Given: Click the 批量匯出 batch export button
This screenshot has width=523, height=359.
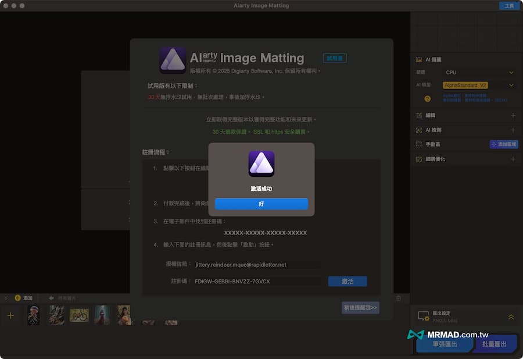Looking at the screenshot, I should 495,343.
